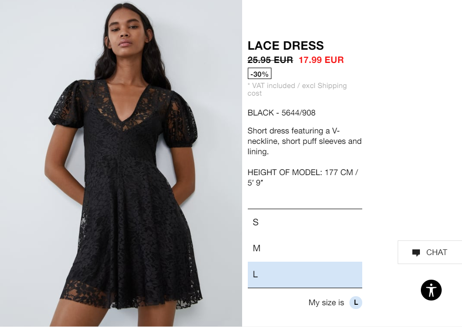Viewport: 462px width, 327px height.
Task: Click the BLACK - 5644/908 reference text
Action: coord(281,113)
